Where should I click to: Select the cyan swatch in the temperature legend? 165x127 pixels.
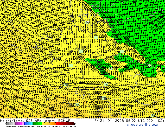click(32, 124)
